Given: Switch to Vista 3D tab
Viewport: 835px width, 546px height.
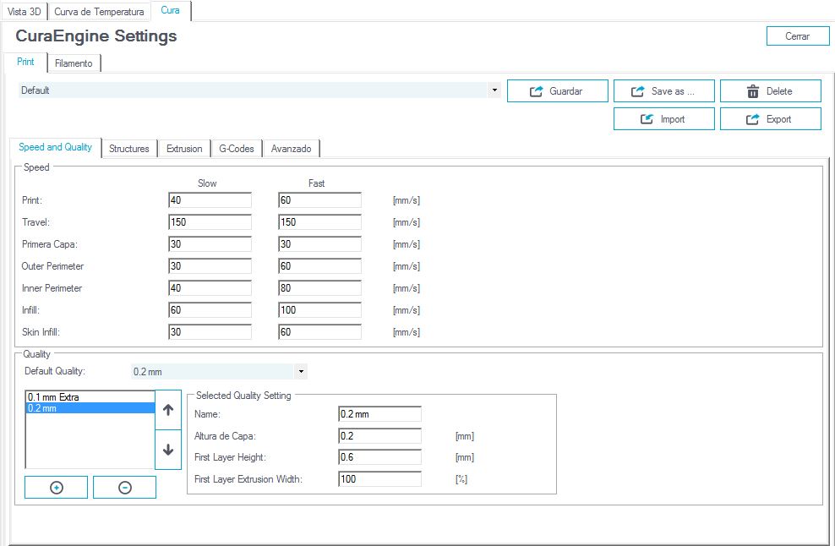Looking at the screenshot, I should (25, 11).
